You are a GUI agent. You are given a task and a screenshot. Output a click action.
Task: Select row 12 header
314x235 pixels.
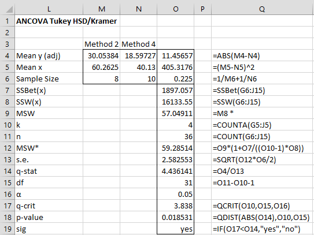(x=7, y=148)
